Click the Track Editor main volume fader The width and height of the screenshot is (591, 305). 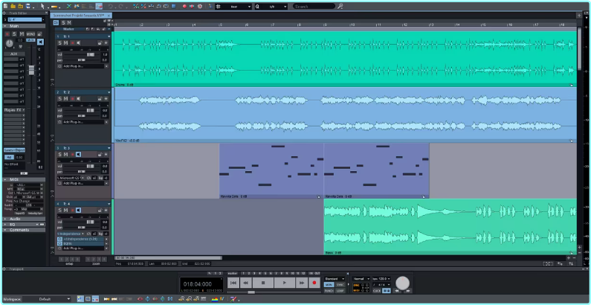(x=32, y=70)
